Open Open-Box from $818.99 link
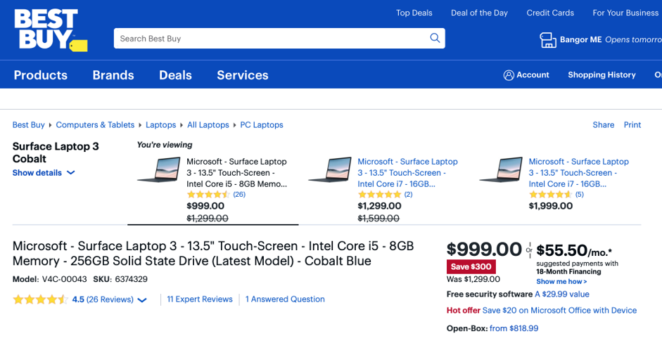The width and height of the screenshot is (662, 343). [x=514, y=328]
